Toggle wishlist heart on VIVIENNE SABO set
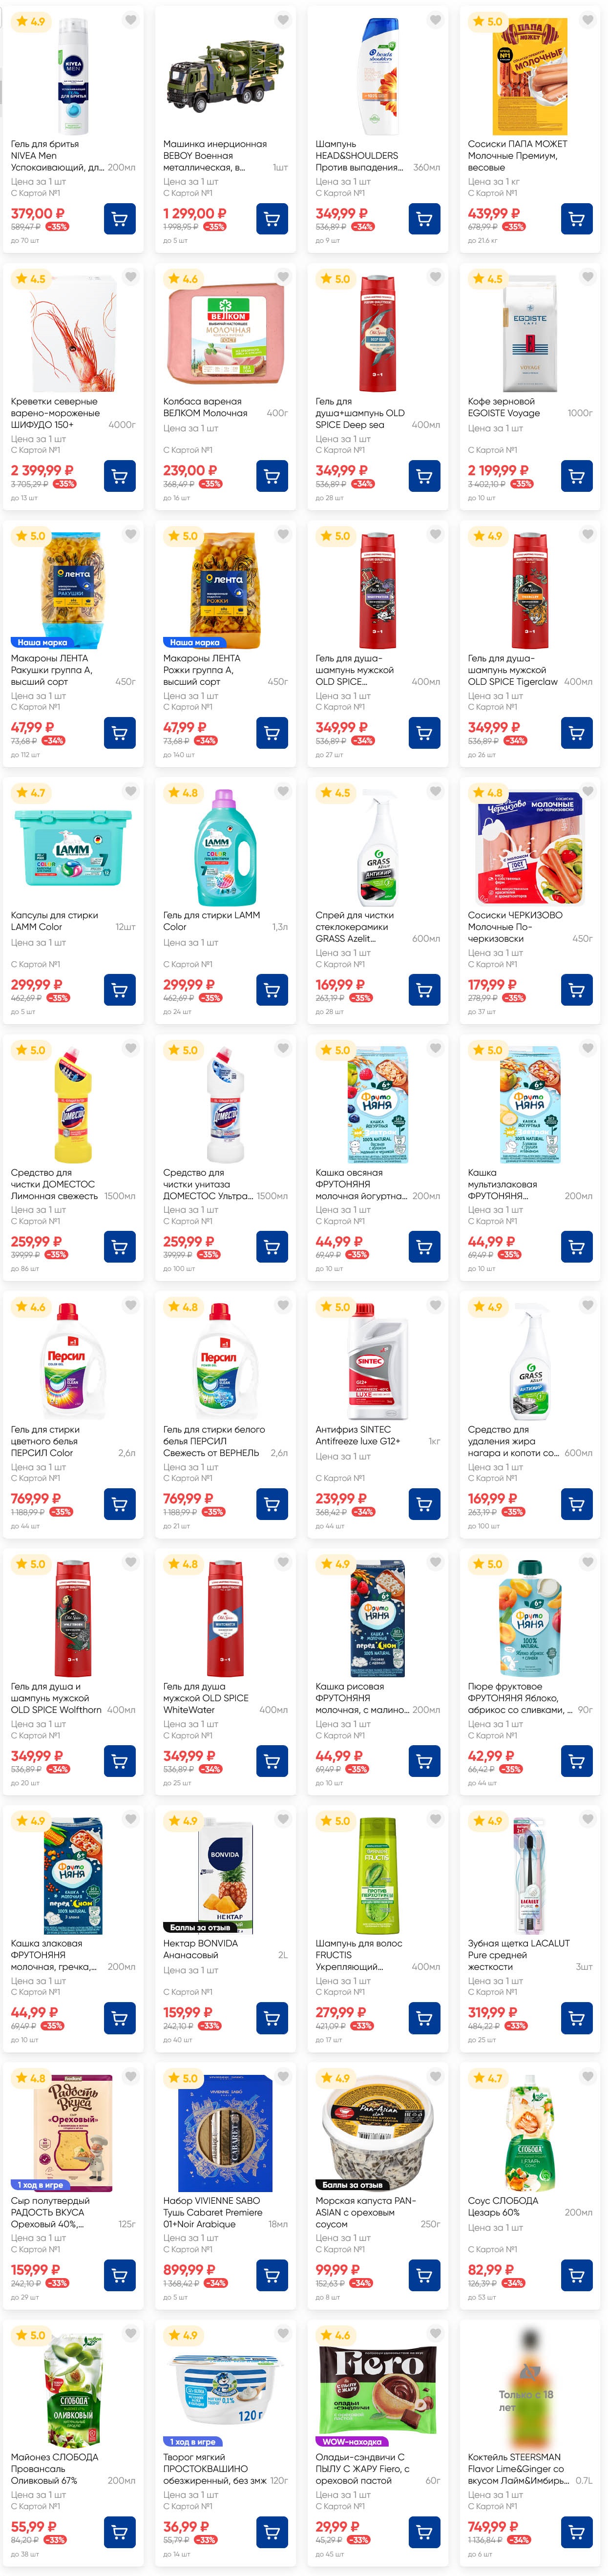 [x=283, y=2076]
